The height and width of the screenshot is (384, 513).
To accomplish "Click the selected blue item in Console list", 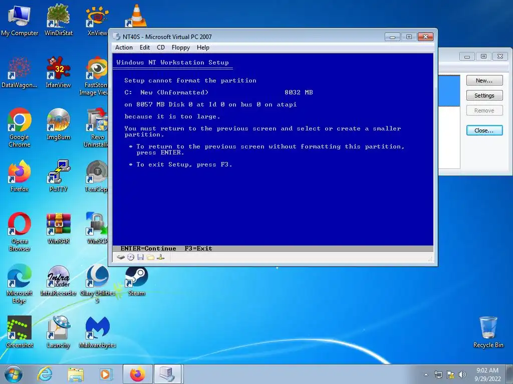I will tap(449, 91).
